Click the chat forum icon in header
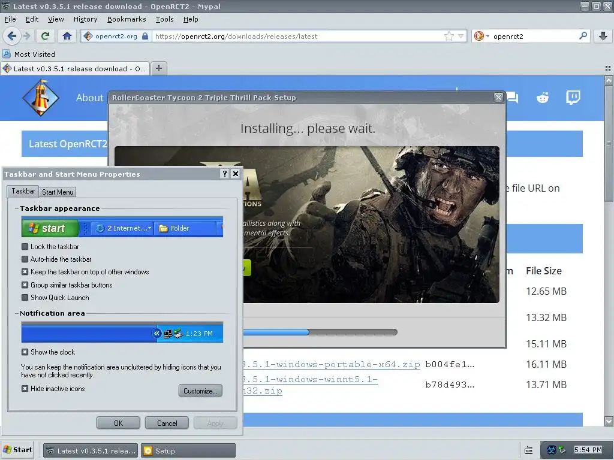Image resolution: width=614 pixels, height=460 pixels. [x=513, y=97]
